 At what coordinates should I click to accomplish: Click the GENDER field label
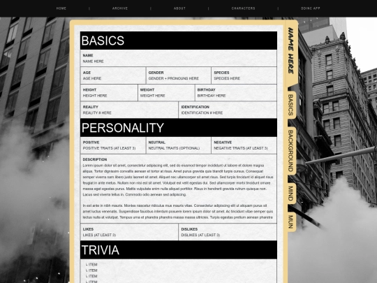(x=156, y=73)
